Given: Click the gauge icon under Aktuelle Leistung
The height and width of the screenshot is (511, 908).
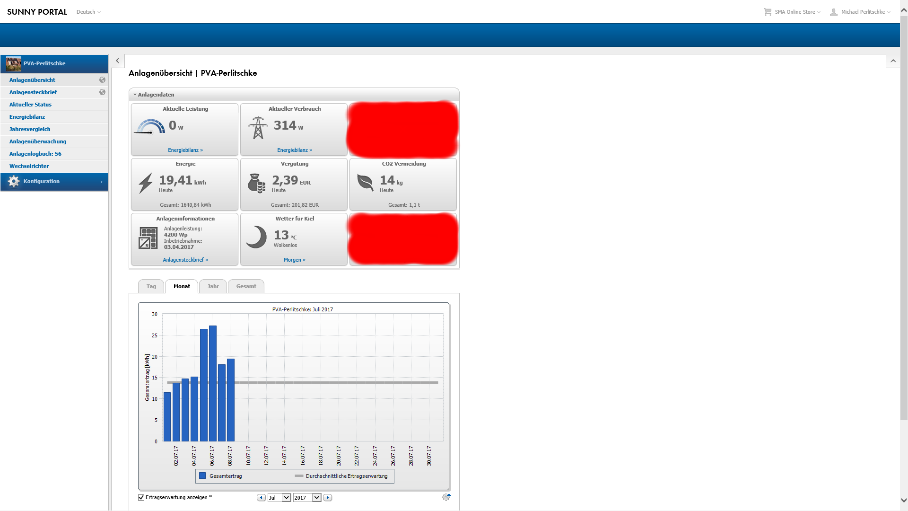Looking at the screenshot, I should [x=150, y=127].
